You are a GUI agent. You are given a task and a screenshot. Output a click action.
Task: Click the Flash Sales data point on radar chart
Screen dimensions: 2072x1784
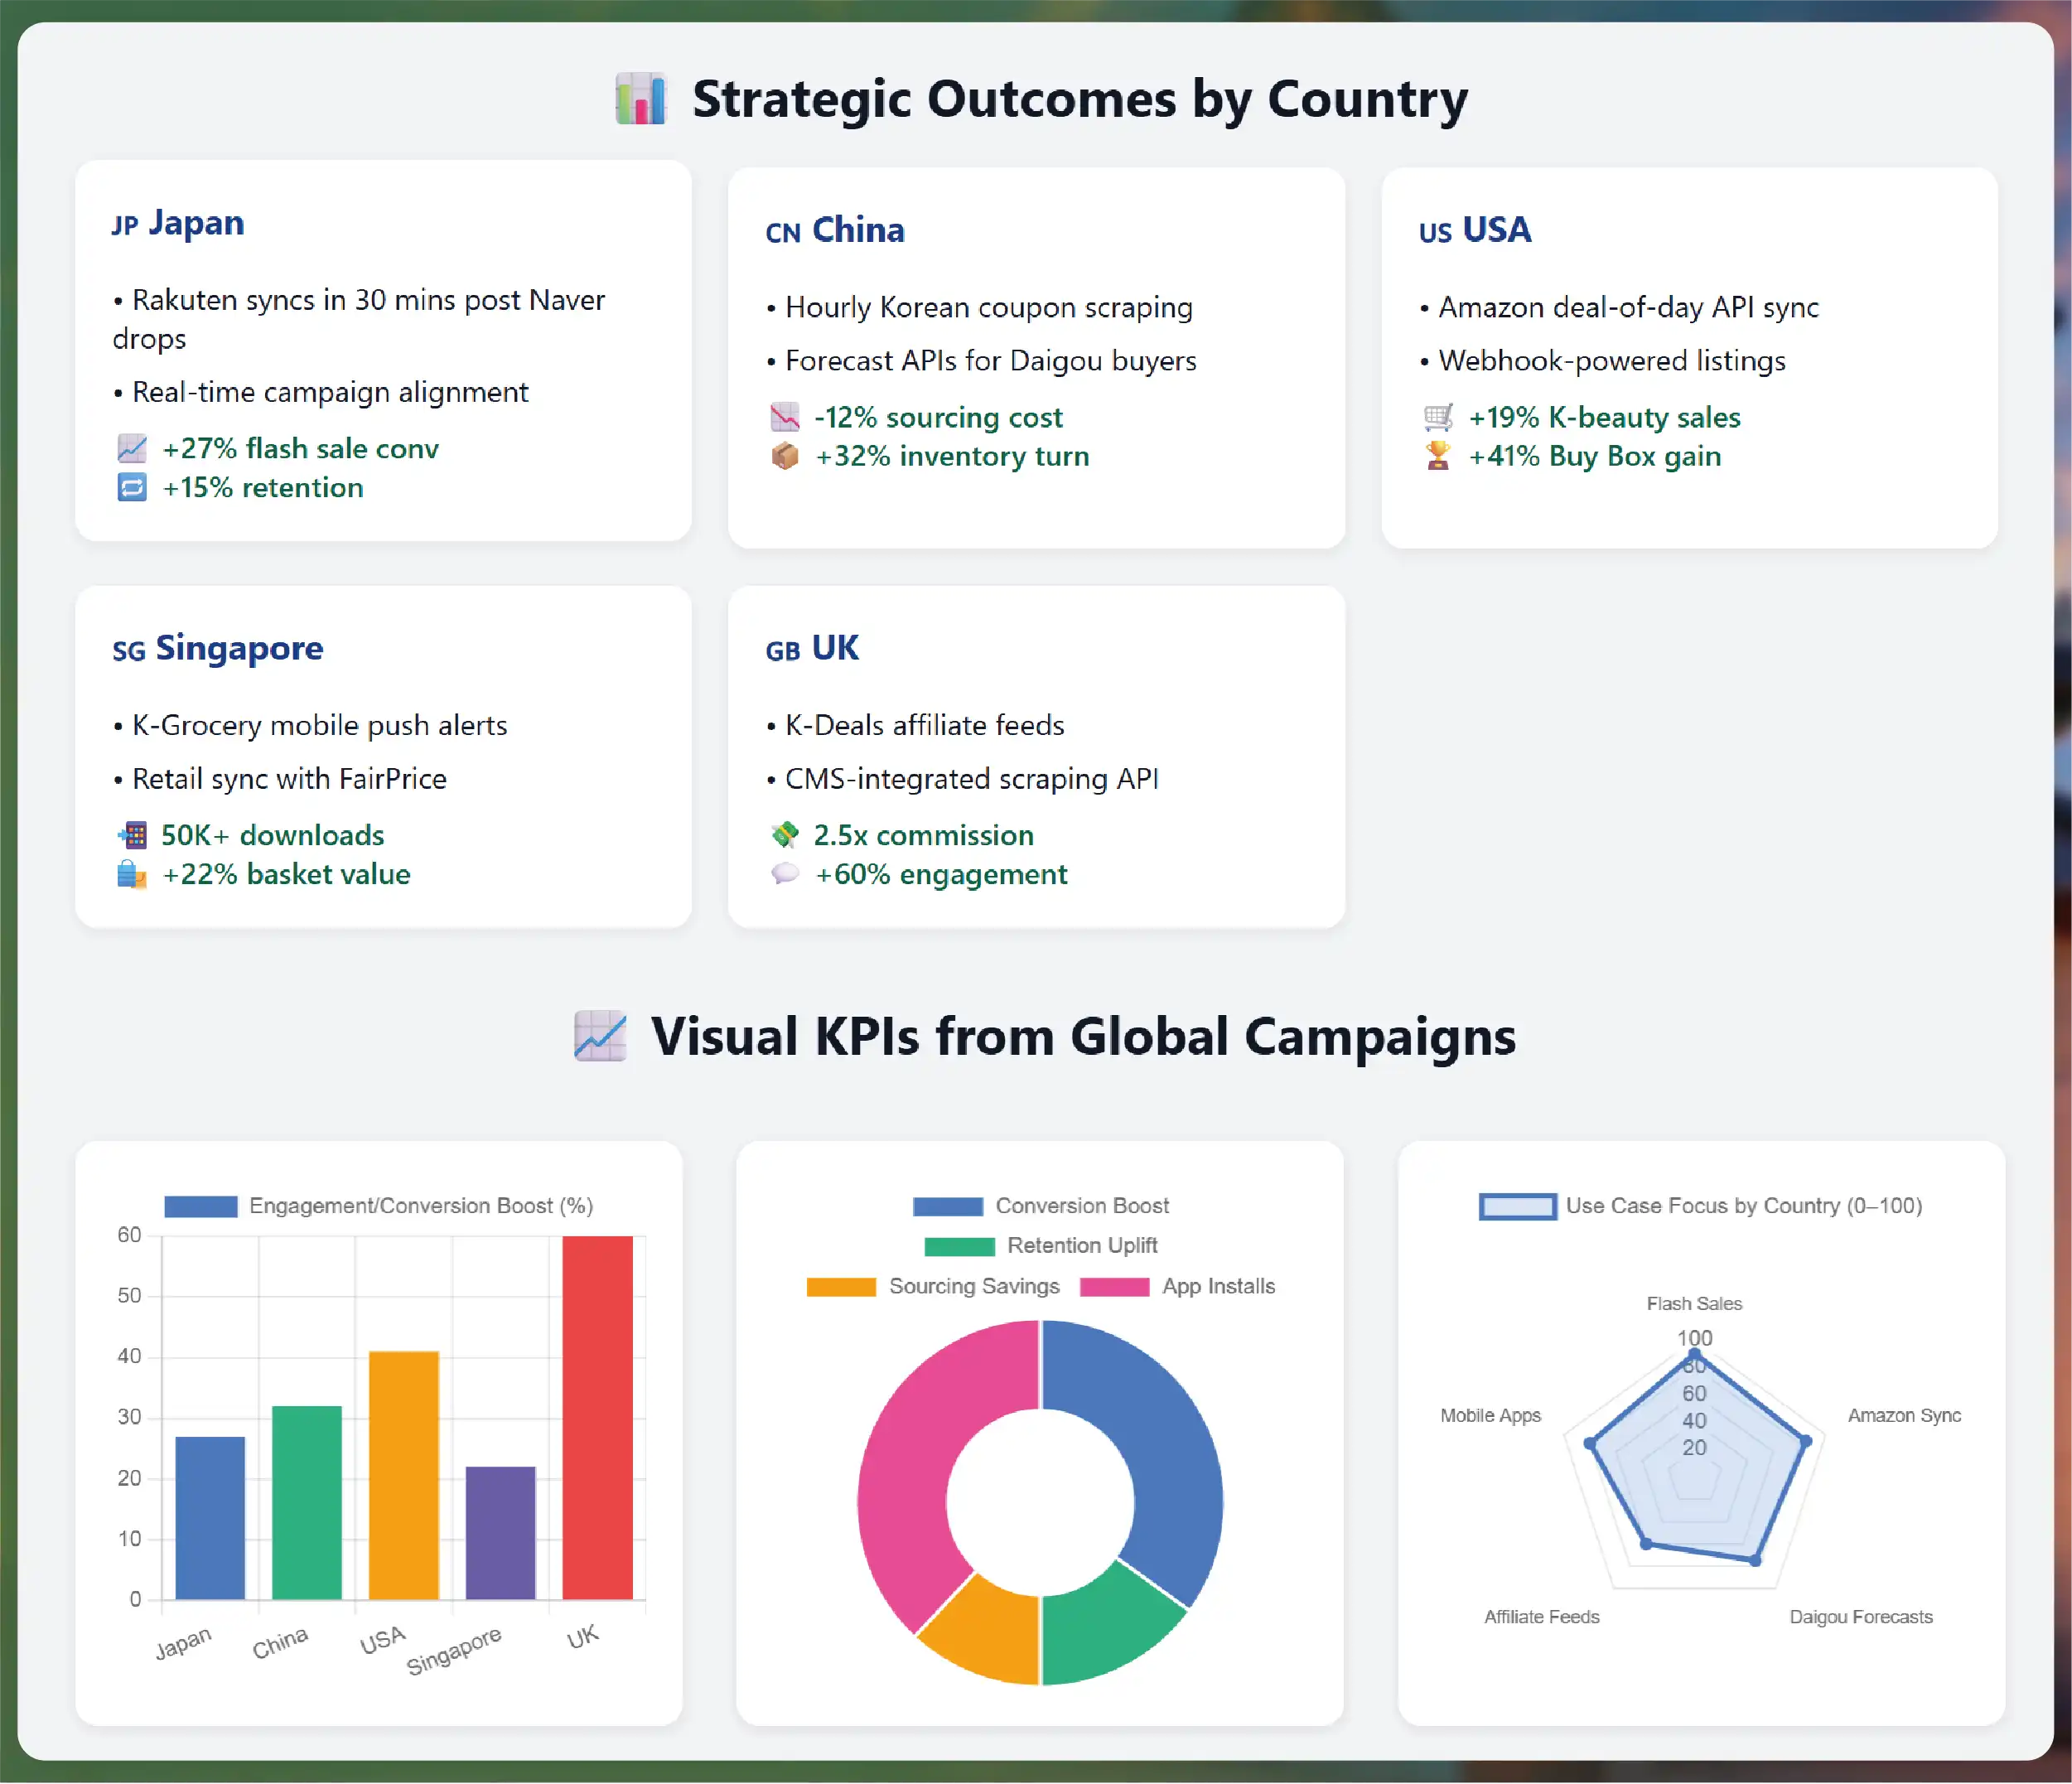[x=1694, y=1354]
